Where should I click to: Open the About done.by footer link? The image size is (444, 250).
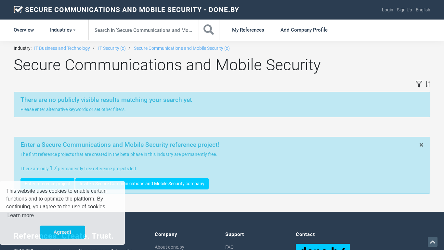[x=169, y=247]
